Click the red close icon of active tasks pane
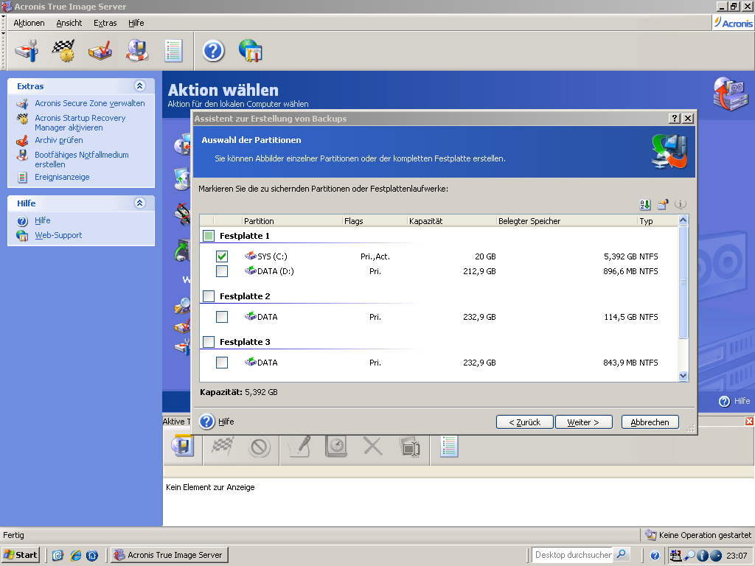 point(749,421)
